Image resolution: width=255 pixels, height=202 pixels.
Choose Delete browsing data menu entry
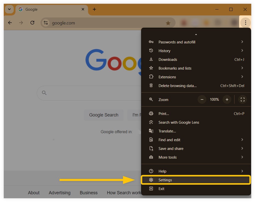(x=196, y=86)
